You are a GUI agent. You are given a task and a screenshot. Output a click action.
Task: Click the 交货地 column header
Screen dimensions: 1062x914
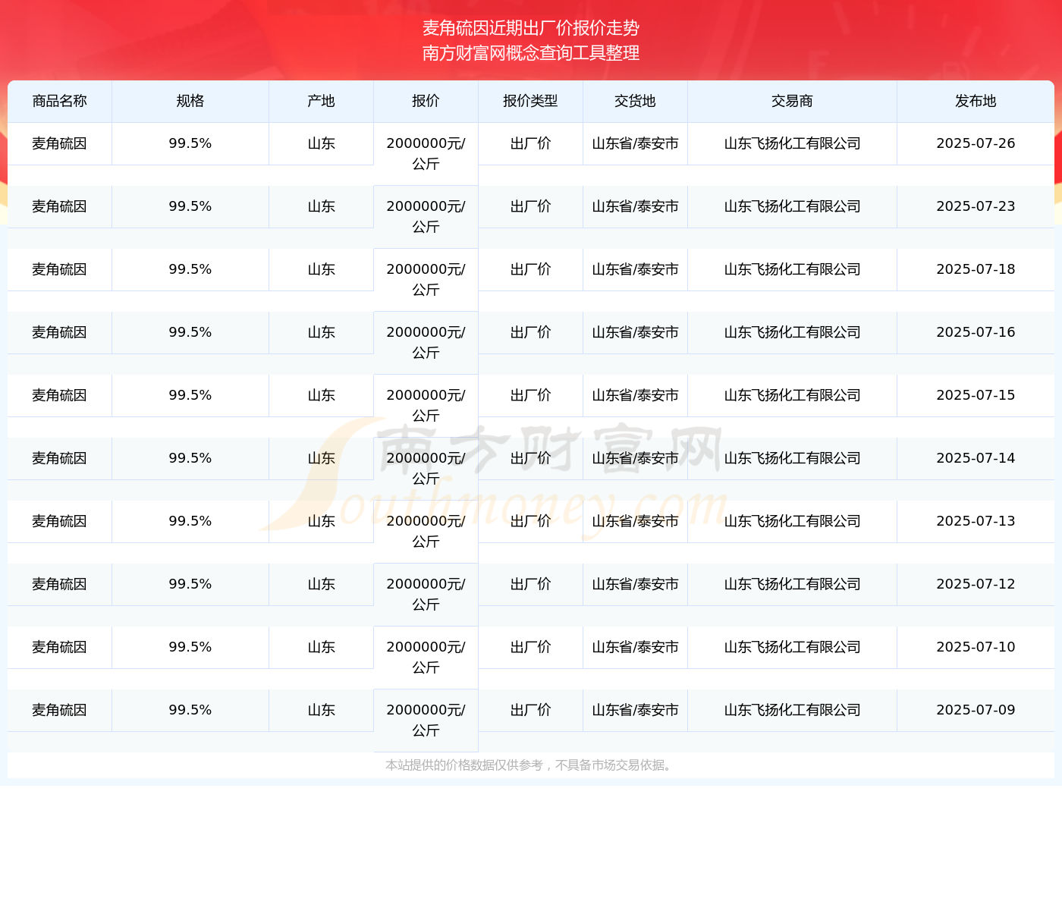tap(635, 101)
